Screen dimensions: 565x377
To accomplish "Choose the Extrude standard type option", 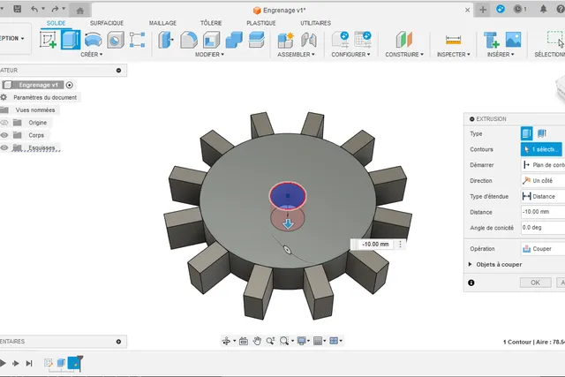I will click(526, 133).
